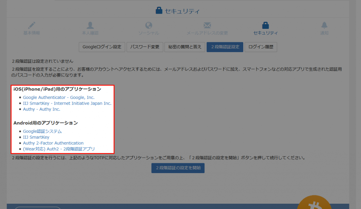Click the person icon above 本人確認
The height and width of the screenshot is (209, 361).
point(90,25)
